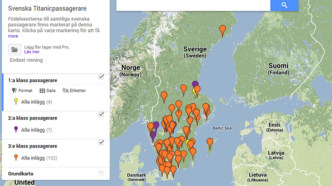Viewport: 332px width, 186px height.
Task: Click the more link in description
Action: (x=13, y=36)
